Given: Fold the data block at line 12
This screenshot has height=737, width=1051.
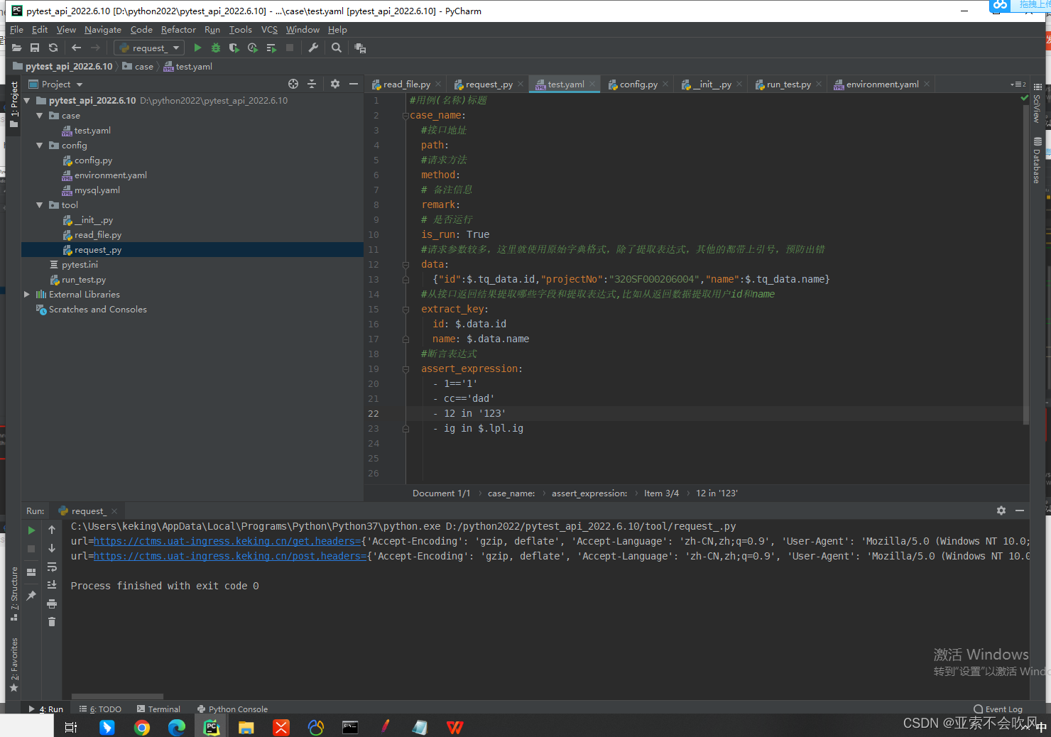Looking at the screenshot, I should click(x=405, y=265).
